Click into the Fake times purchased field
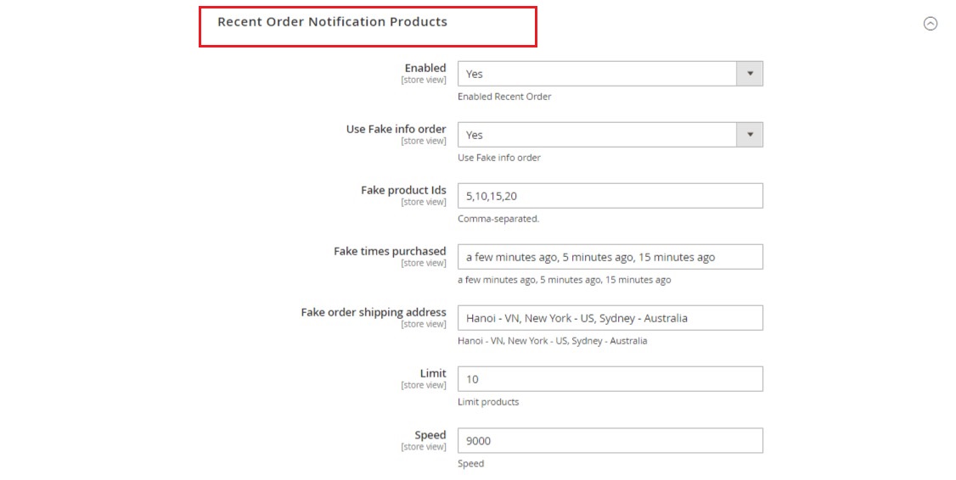This screenshot has height=480, width=956. [x=610, y=257]
